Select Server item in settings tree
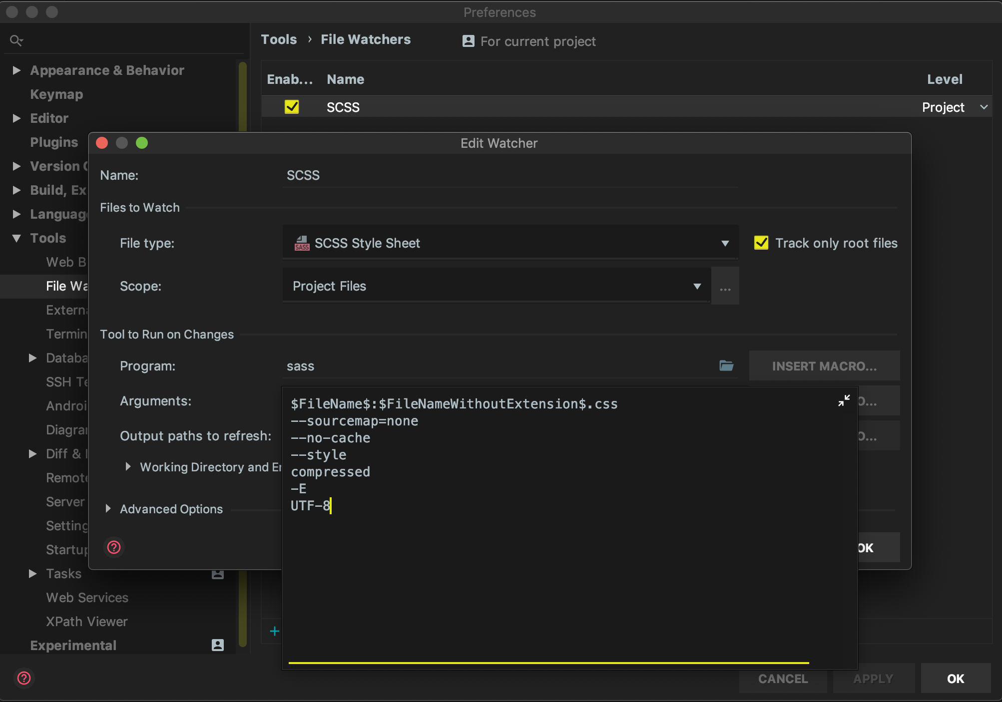Screen dimensions: 1002x702 pyautogui.click(x=65, y=502)
